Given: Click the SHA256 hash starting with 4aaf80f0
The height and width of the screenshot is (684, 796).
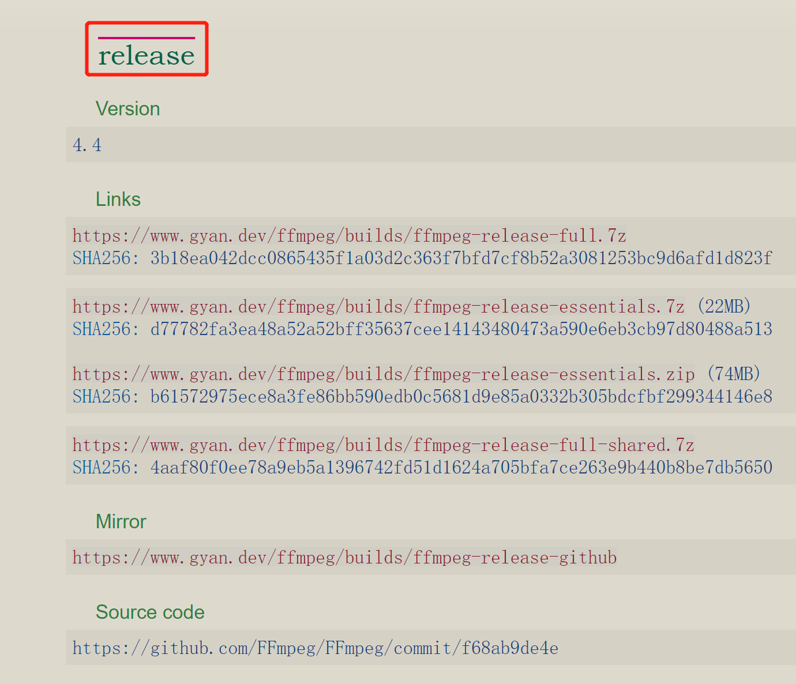Looking at the screenshot, I should point(461,468).
